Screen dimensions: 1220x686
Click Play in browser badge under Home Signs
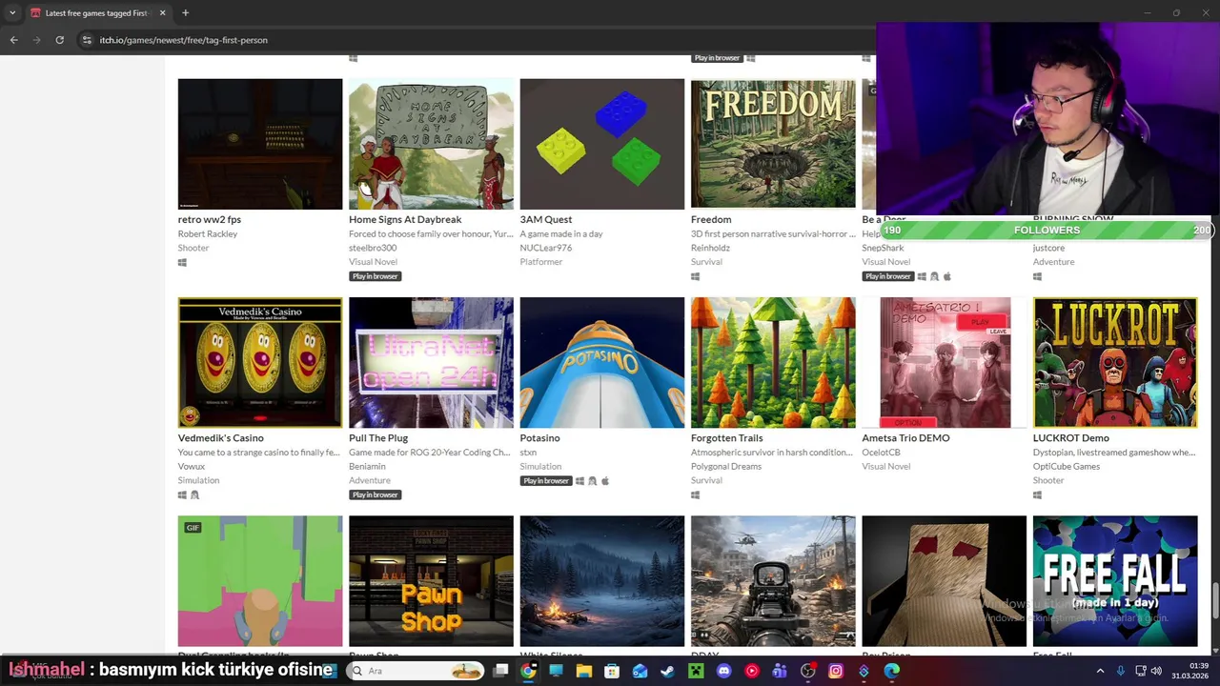[375, 276]
